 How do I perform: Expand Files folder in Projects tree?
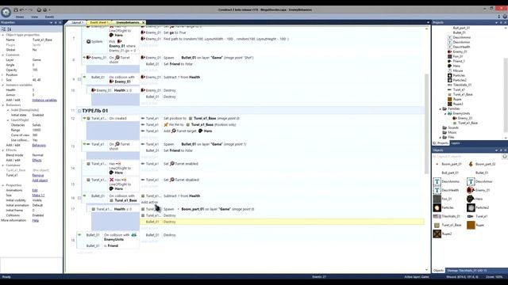pos(441,137)
